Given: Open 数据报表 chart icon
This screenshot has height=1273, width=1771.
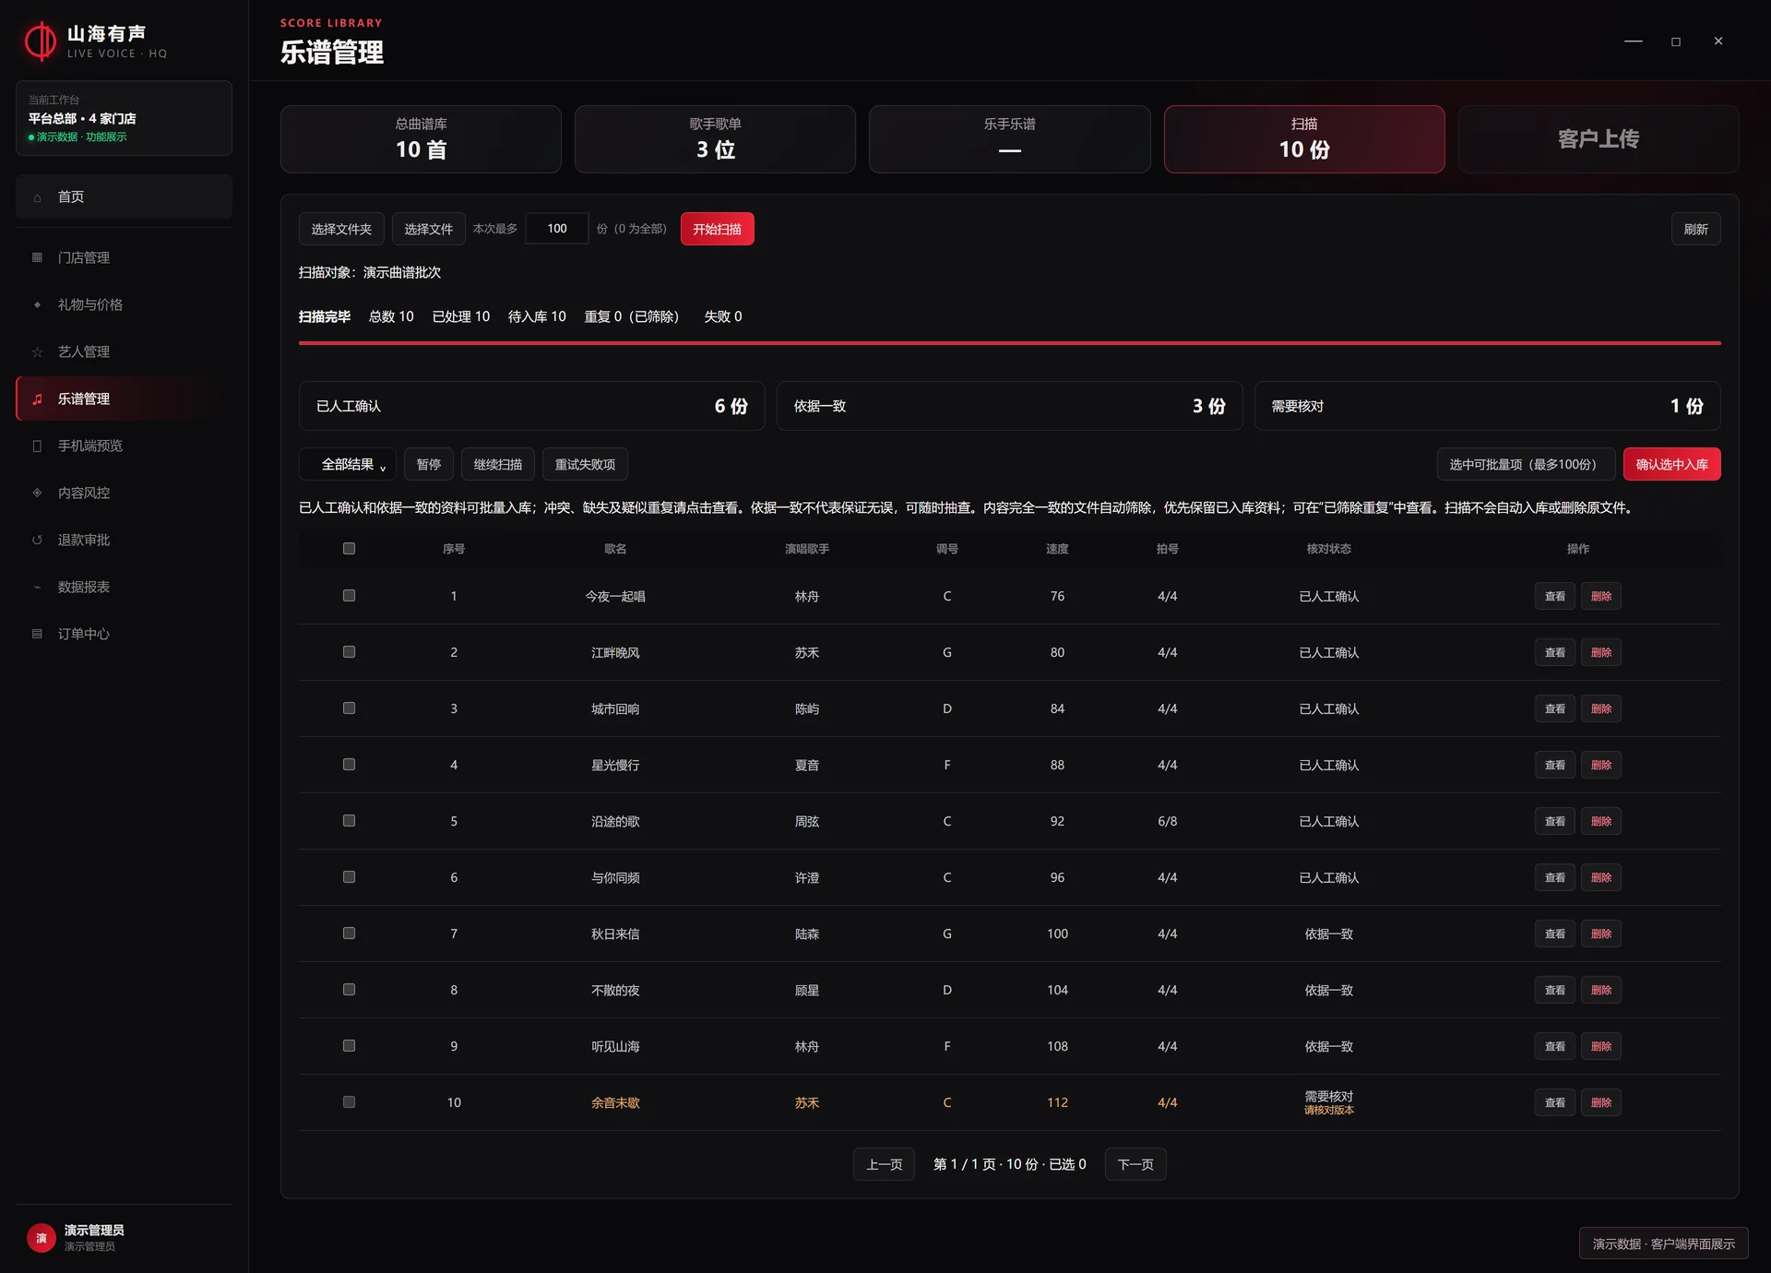Looking at the screenshot, I should (37, 587).
